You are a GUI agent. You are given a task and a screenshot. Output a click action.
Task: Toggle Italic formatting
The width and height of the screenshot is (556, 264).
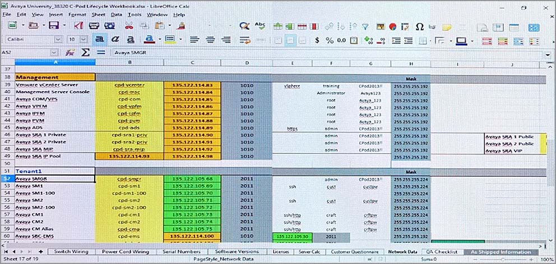point(115,40)
